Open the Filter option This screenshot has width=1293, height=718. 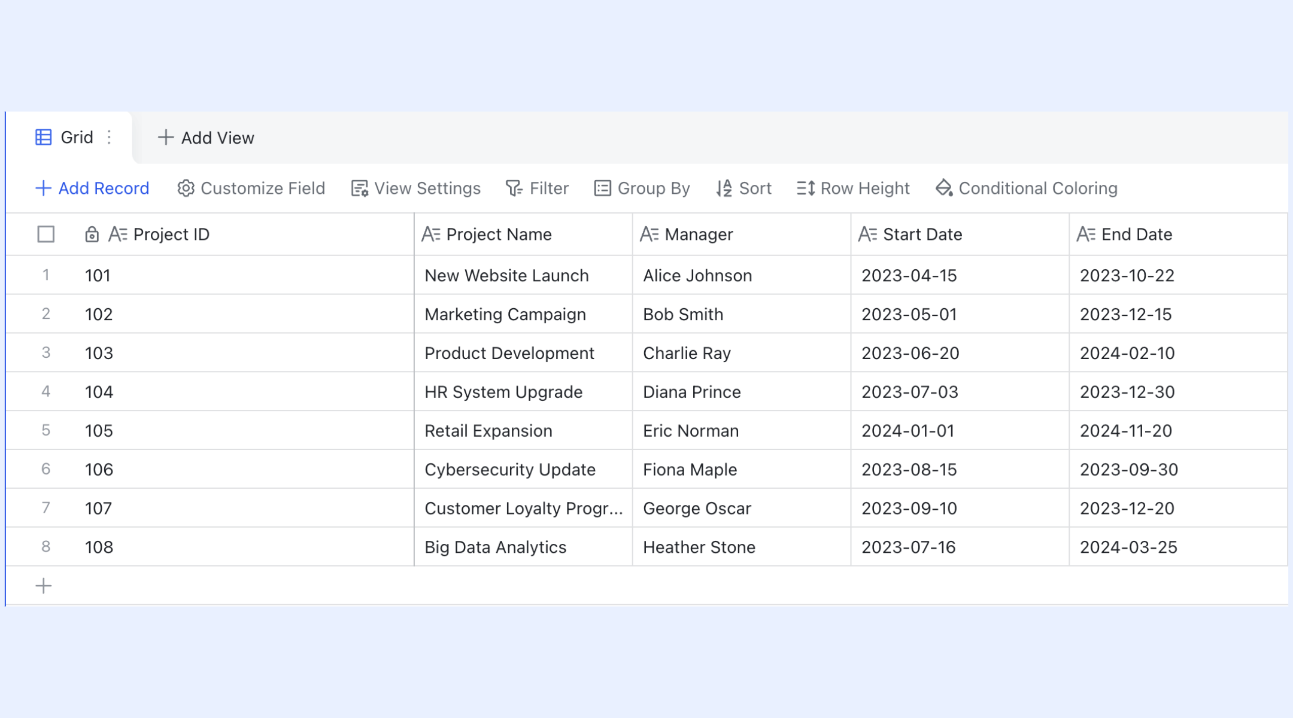pyautogui.click(x=537, y=188)
